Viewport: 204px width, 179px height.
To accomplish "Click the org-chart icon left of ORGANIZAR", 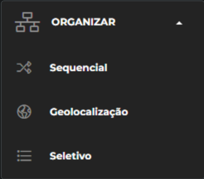I will coord(27,22).
